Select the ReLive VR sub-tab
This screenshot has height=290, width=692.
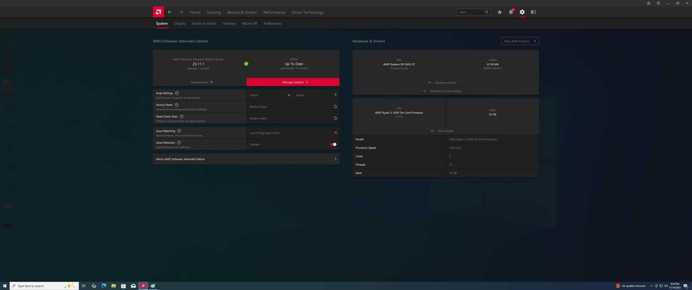(249, 24)
